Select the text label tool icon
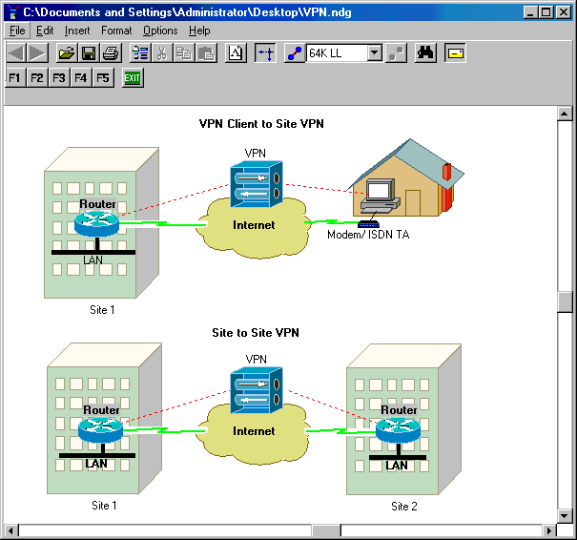This screenshot has width=577, height=540. pos(236,53)
